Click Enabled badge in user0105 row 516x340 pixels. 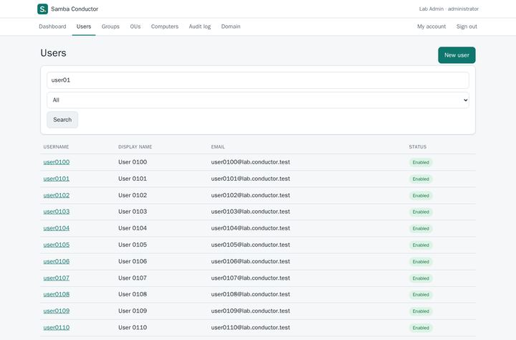tap(421, 245)
